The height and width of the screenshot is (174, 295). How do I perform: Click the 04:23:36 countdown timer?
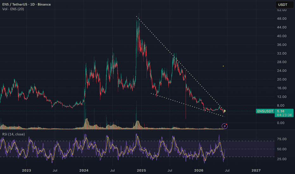coord(284,115)
